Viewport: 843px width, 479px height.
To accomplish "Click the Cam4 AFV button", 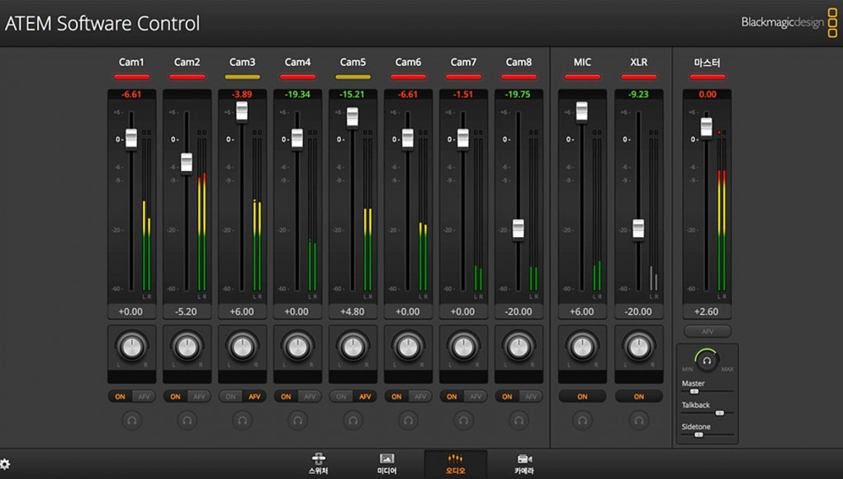I will click(x=310, y=396).
